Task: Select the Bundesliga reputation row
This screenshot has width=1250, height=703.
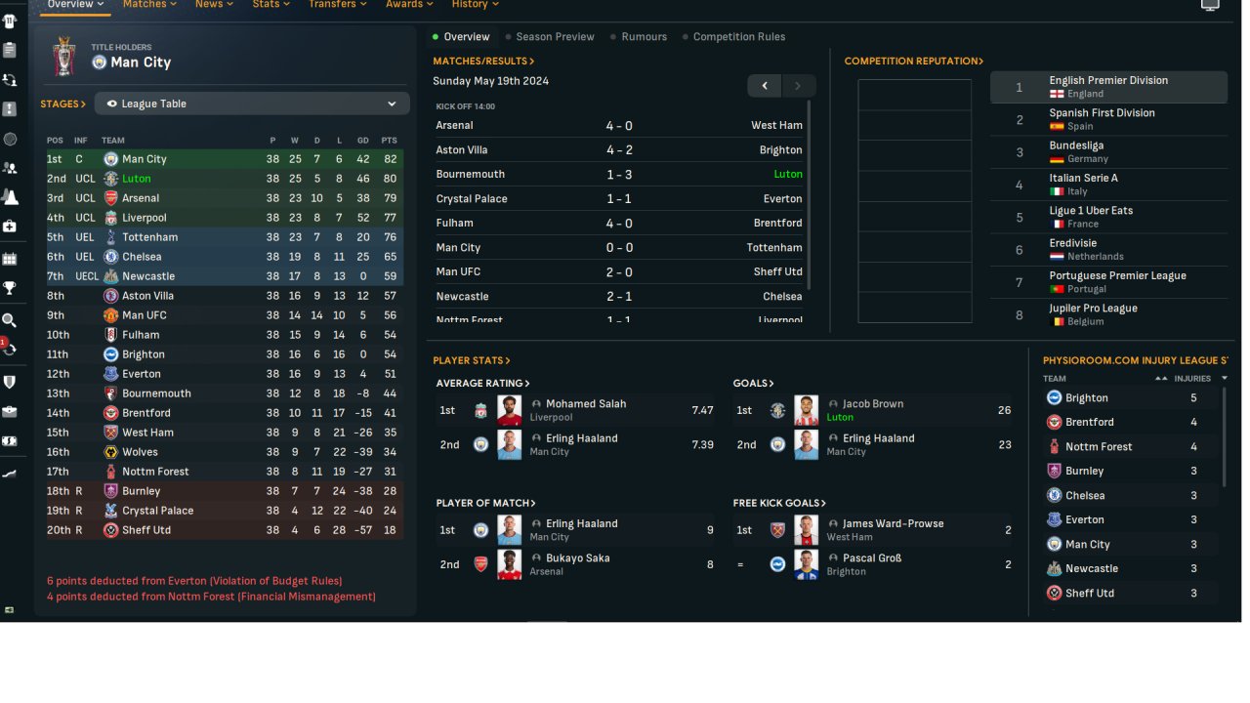Action: coord(1108,152)
